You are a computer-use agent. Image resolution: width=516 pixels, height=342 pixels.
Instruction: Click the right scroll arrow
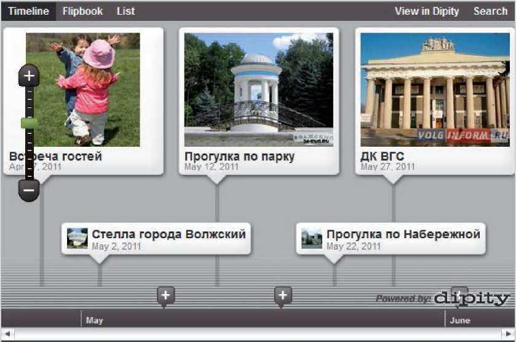[508, 334]
